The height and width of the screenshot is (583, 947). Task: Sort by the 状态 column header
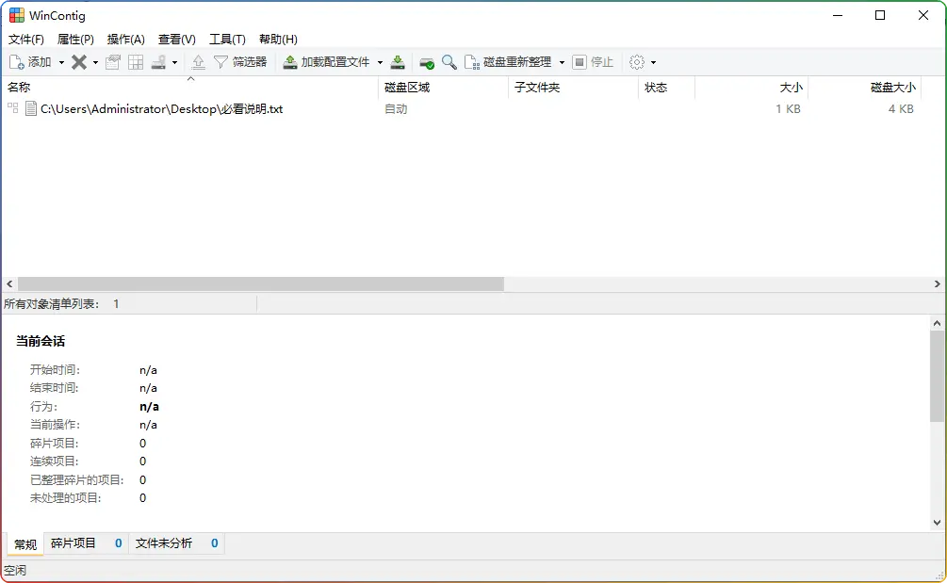(666, 88)
